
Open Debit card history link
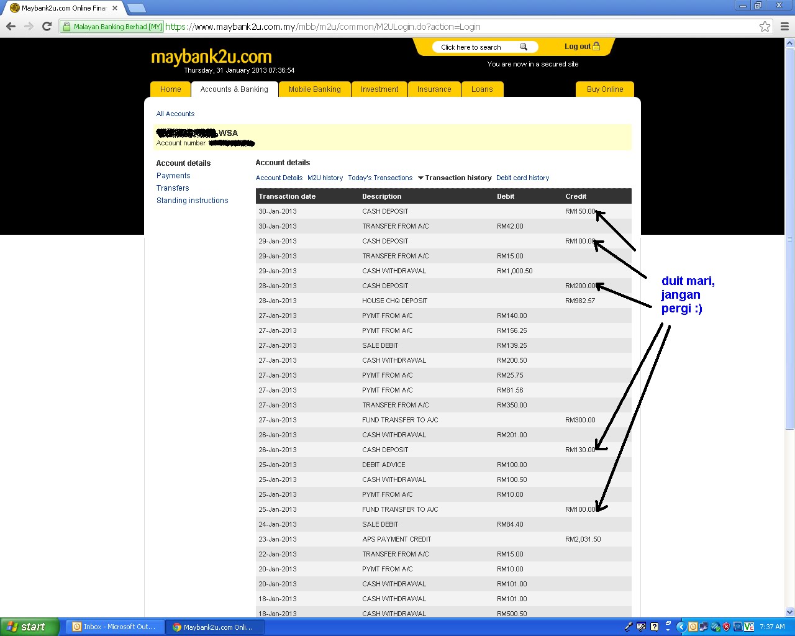pyautogui.click(x=522, y=178)
